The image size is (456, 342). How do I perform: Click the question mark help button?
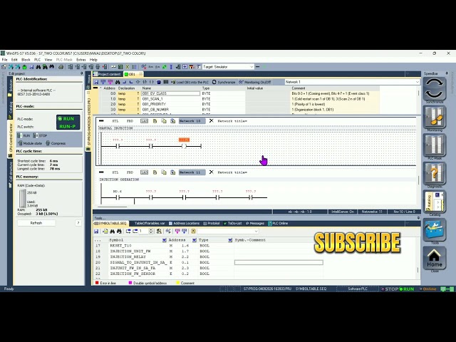click(x=78, y=223)
